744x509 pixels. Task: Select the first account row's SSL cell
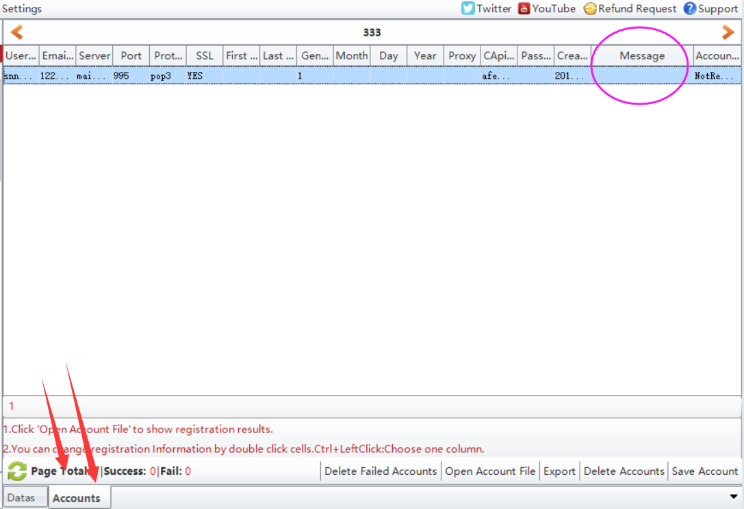[204, 76]
